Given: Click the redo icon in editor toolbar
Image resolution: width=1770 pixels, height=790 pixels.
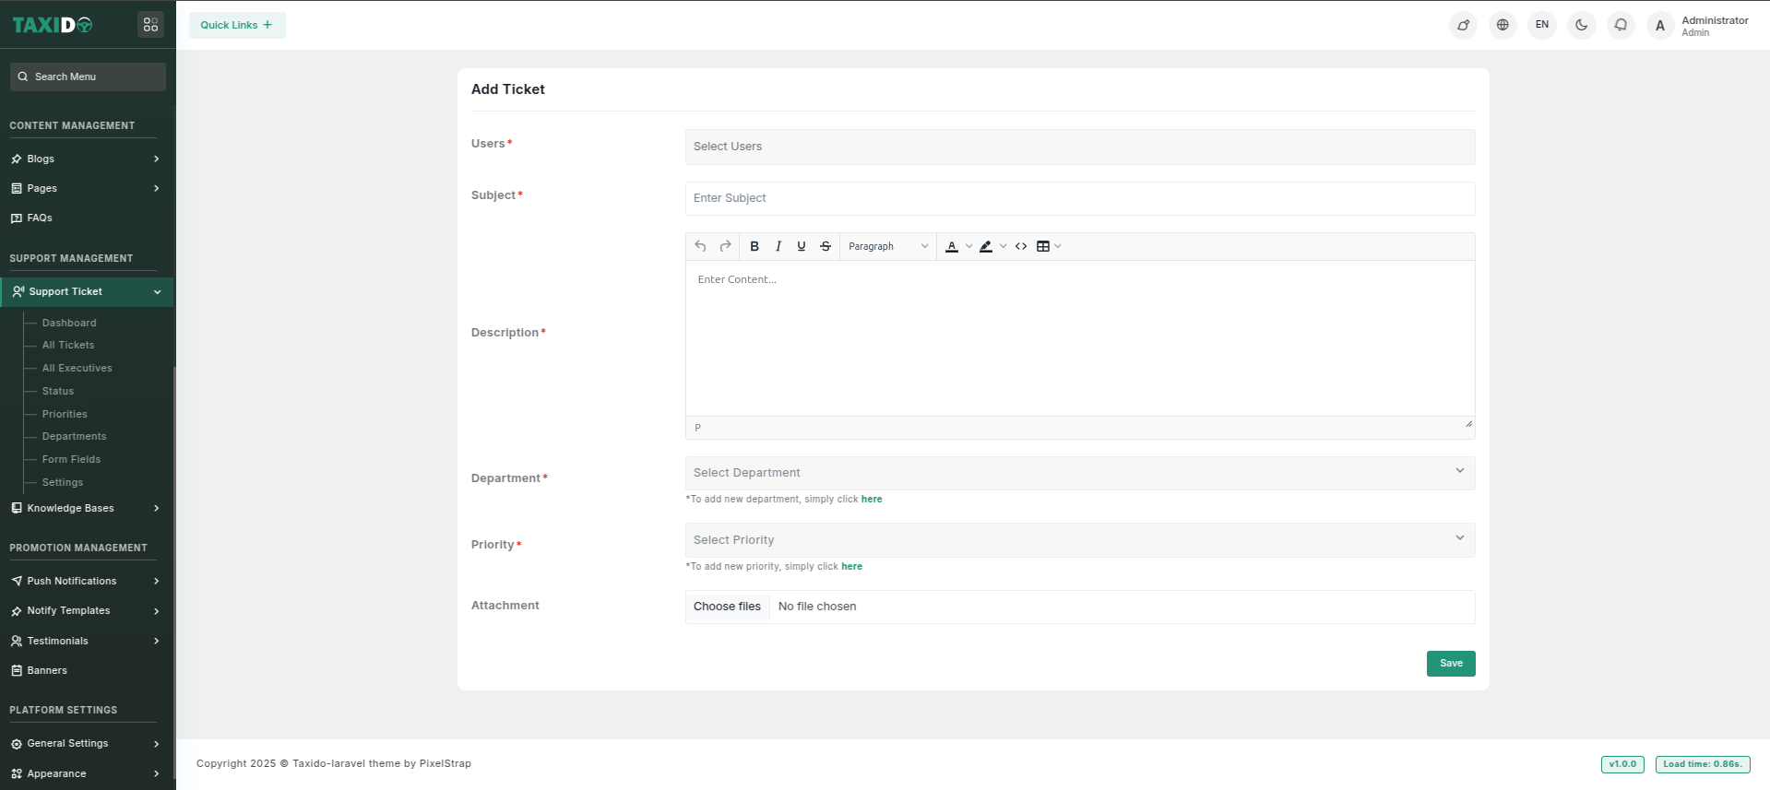Looking at the screenshot, I should (725, 246).
